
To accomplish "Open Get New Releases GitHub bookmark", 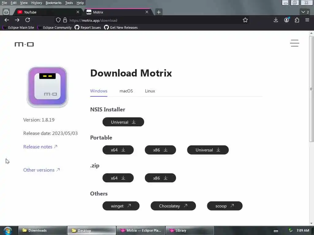I will [121, 28].
